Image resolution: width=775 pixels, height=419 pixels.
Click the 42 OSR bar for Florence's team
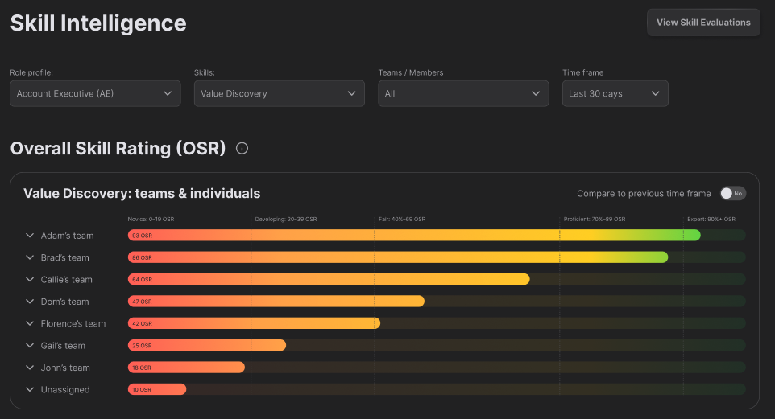254,323
